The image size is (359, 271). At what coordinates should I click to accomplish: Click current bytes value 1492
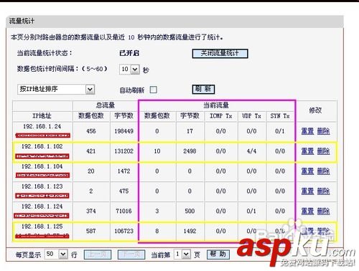pos(190,231)
